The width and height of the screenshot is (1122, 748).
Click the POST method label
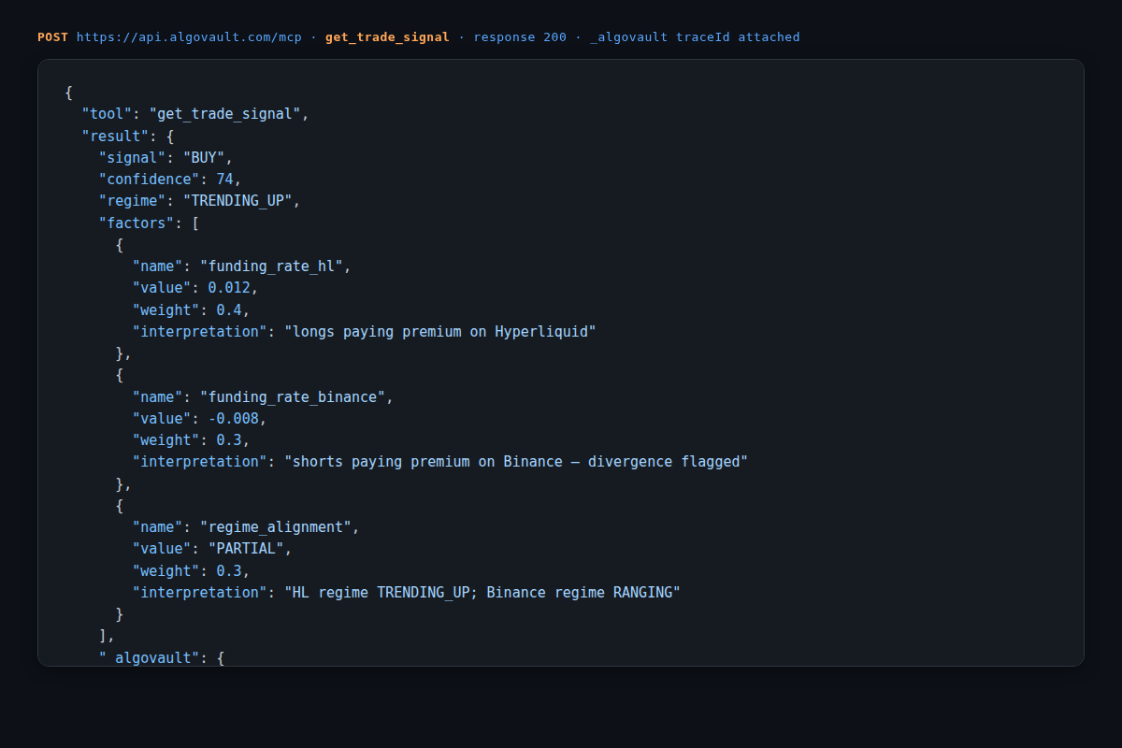pos(52,37)
